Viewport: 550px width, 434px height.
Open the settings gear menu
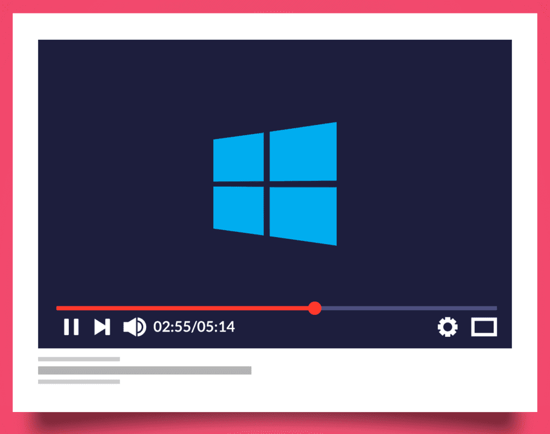pyautogui.click(x=447, y=327)
